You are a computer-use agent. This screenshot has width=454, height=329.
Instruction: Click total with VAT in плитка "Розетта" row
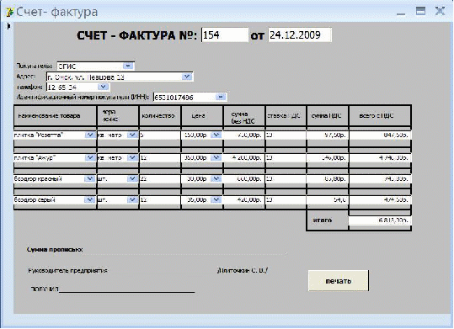click(380, 135)
